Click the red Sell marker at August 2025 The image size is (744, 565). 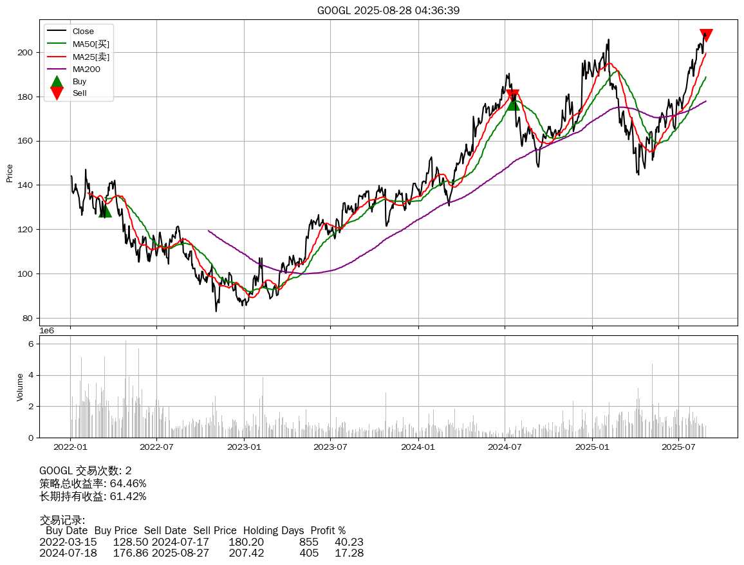[706, 35]
